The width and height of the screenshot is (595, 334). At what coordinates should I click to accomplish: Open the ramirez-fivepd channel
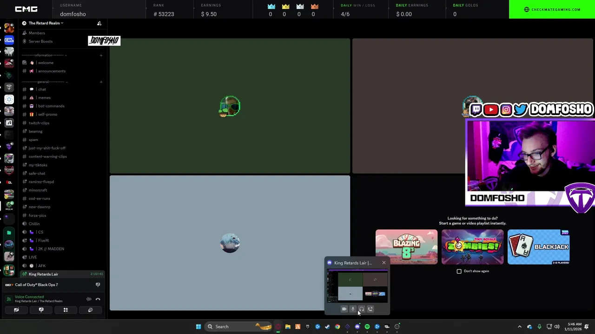[41, 182]
